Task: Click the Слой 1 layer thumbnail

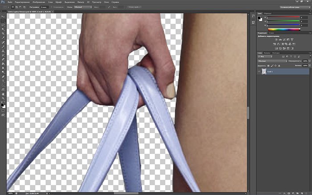Action: pos(265,71)
